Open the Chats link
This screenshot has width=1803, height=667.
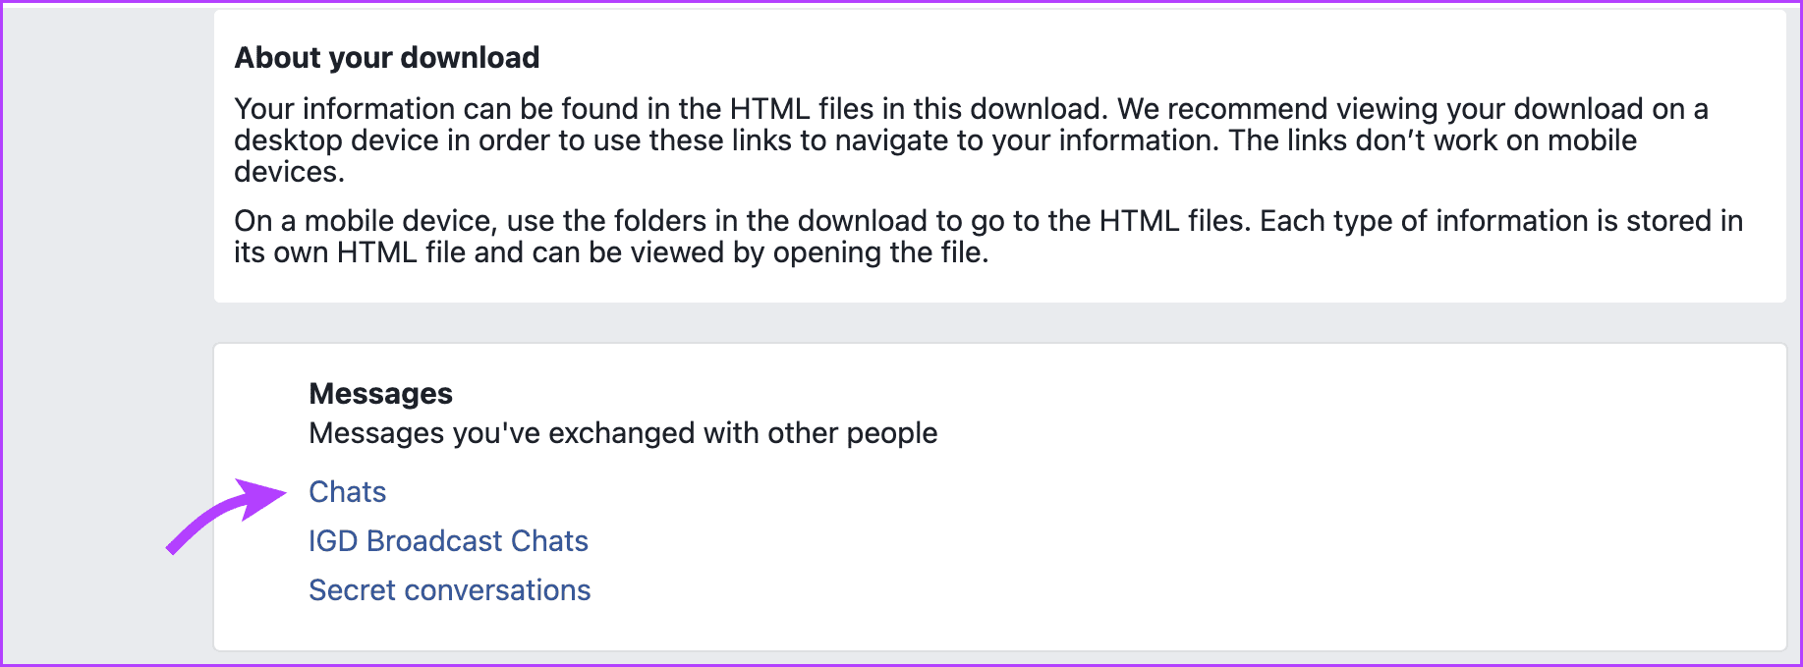click(x=347, y=492)
